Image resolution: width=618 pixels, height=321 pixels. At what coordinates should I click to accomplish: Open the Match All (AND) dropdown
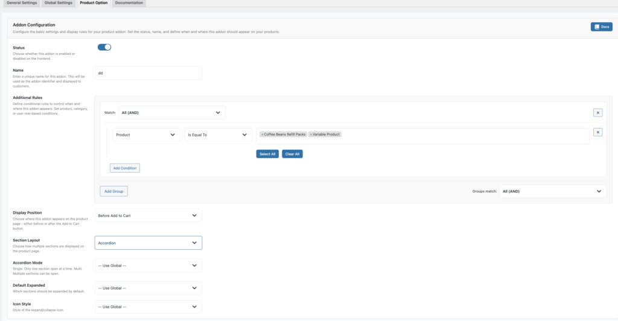(171, 112)
